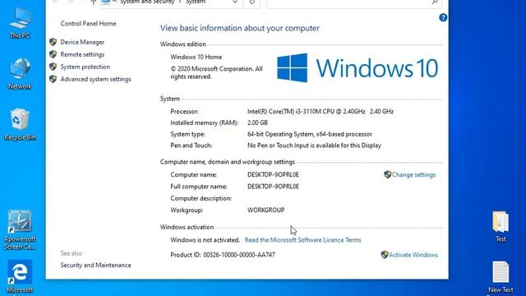This screenshot has height=296, width=526.
Task: Open Control Panel Home
Action: point(88,24)
